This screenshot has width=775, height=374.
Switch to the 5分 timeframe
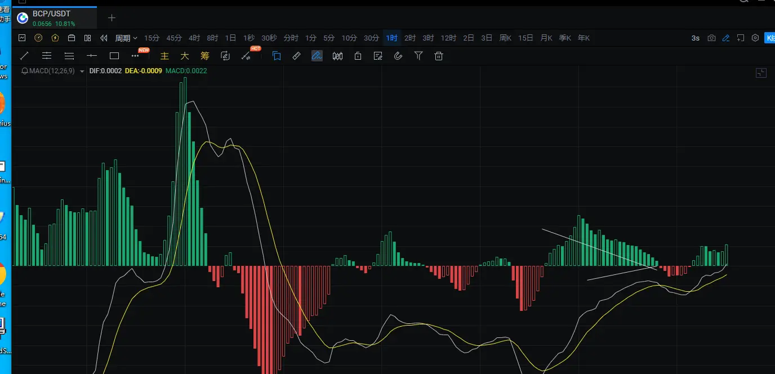[329, 38]
